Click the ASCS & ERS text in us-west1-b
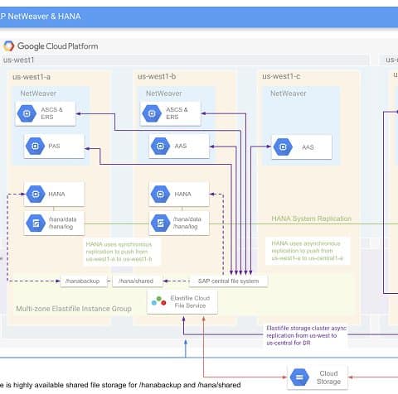398x394 pixels. 177,113
